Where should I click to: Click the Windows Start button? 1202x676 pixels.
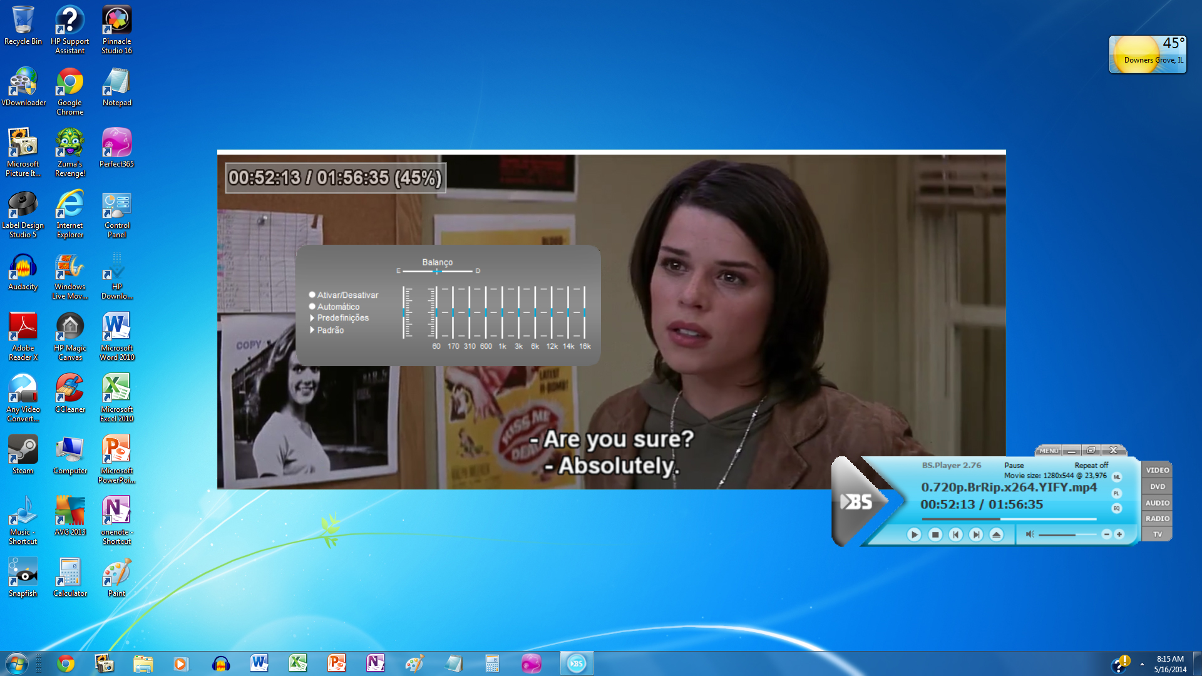16,663
